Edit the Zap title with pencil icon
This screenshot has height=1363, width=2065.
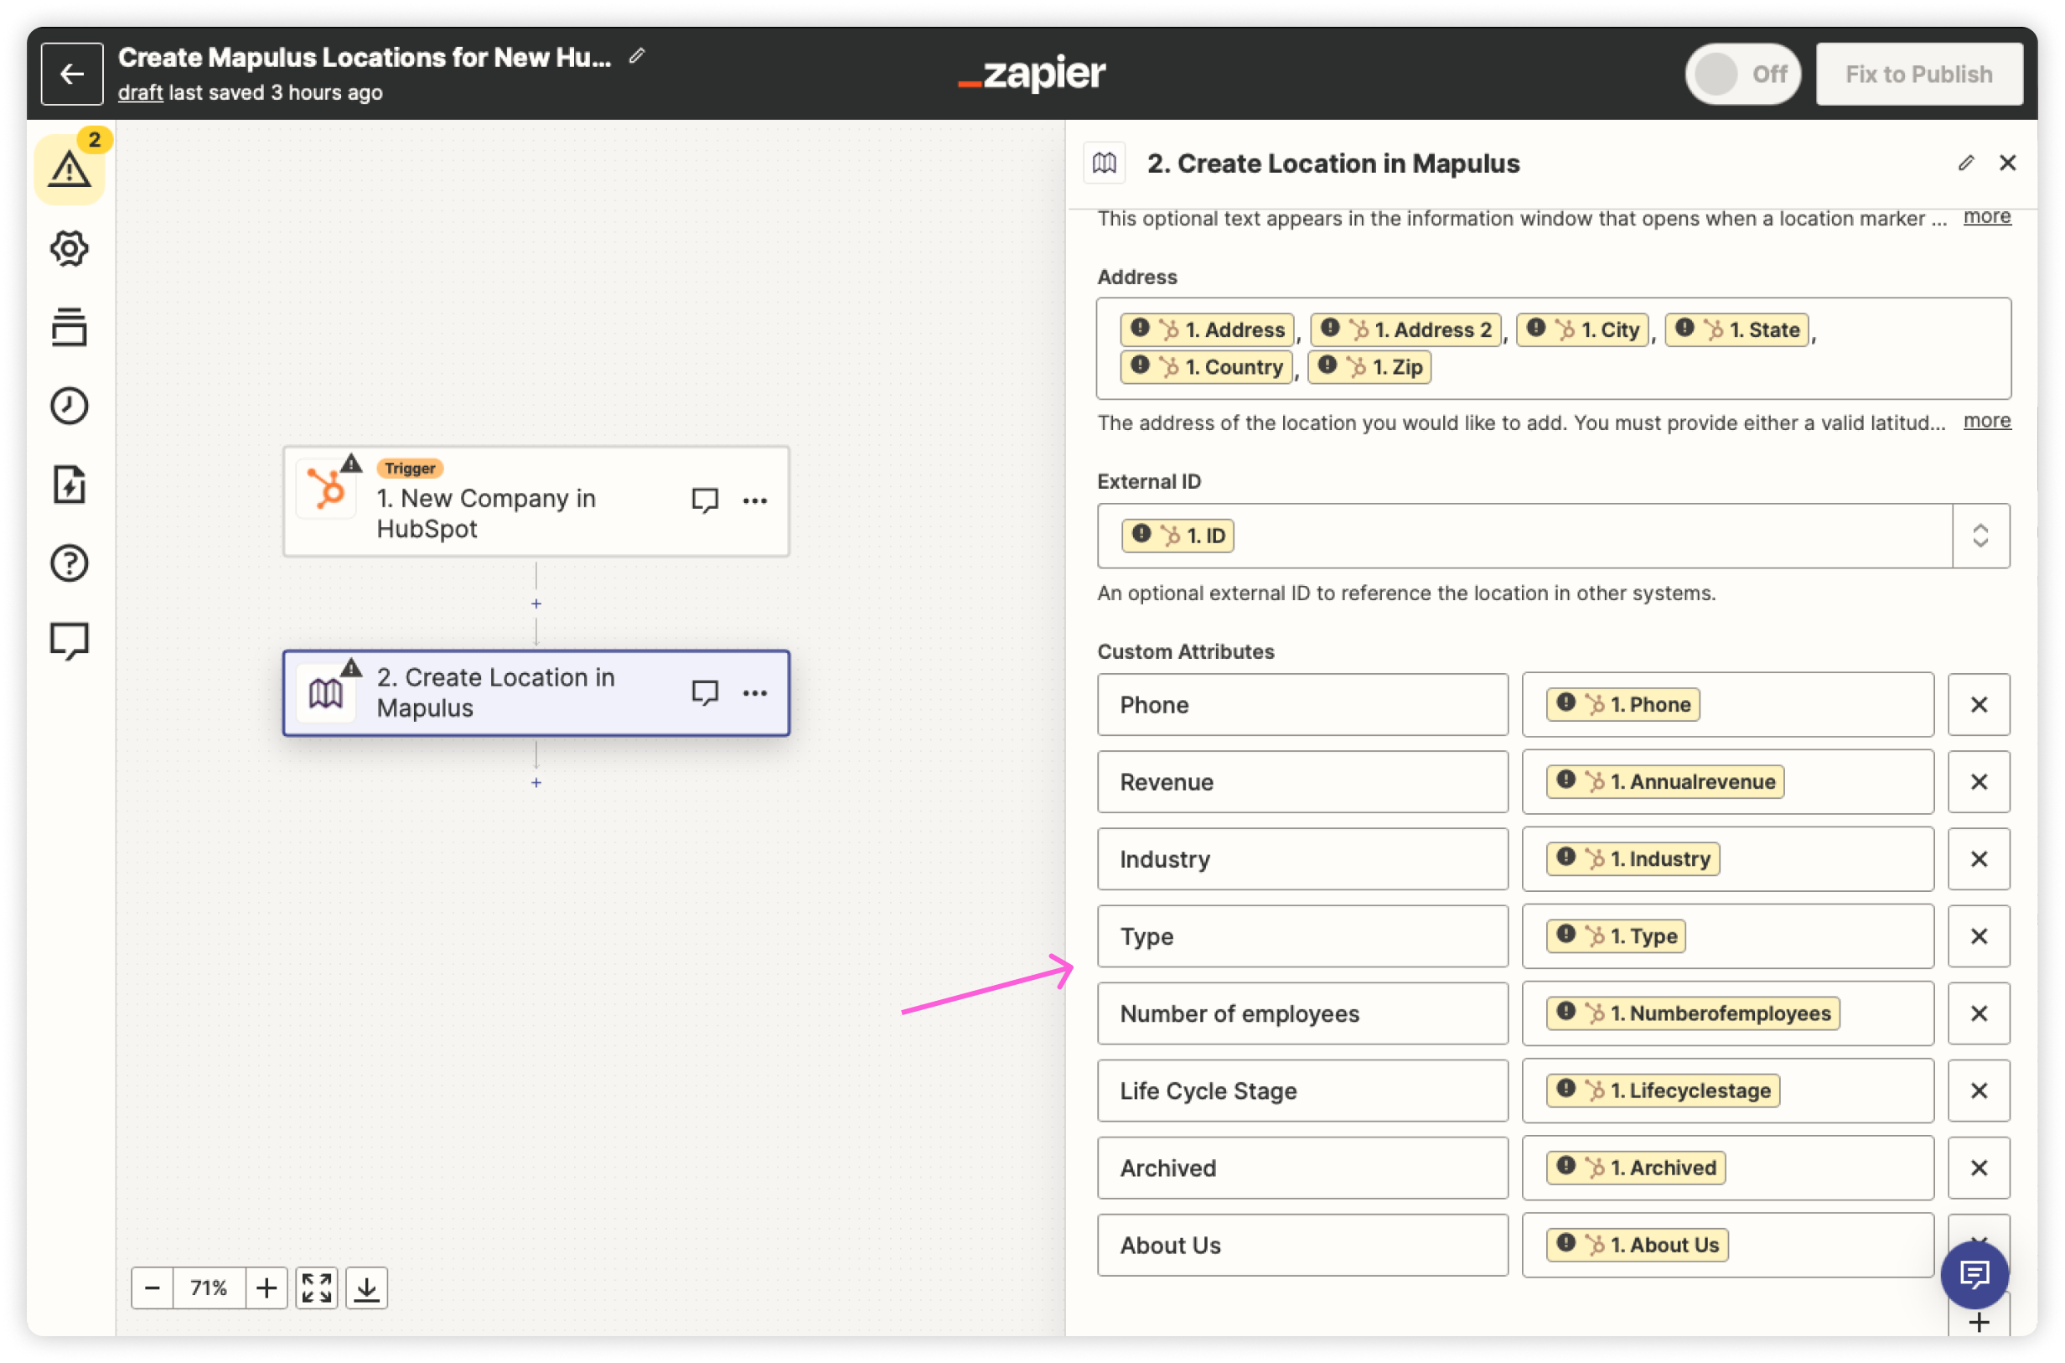(637, 56)
